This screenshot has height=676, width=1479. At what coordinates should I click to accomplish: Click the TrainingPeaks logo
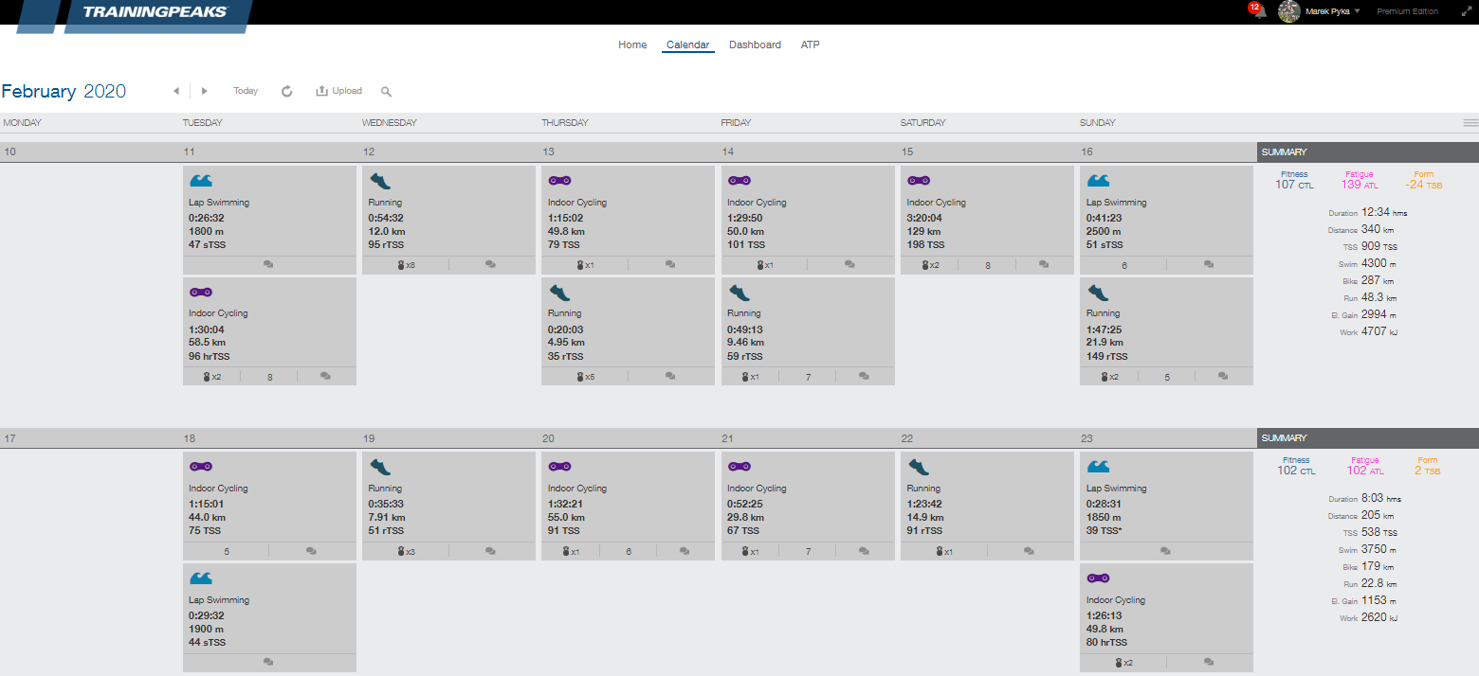click(155, 13)
